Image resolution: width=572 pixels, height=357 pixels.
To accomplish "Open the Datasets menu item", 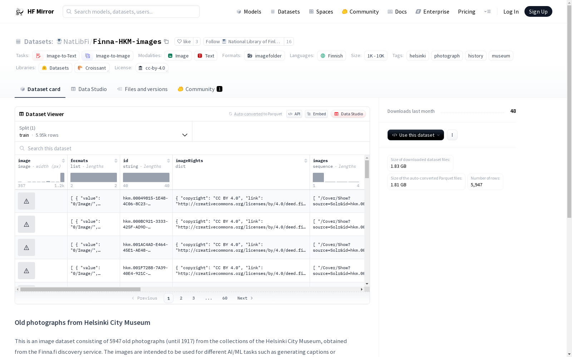I will pyautogui.click(x=285, y=11).
